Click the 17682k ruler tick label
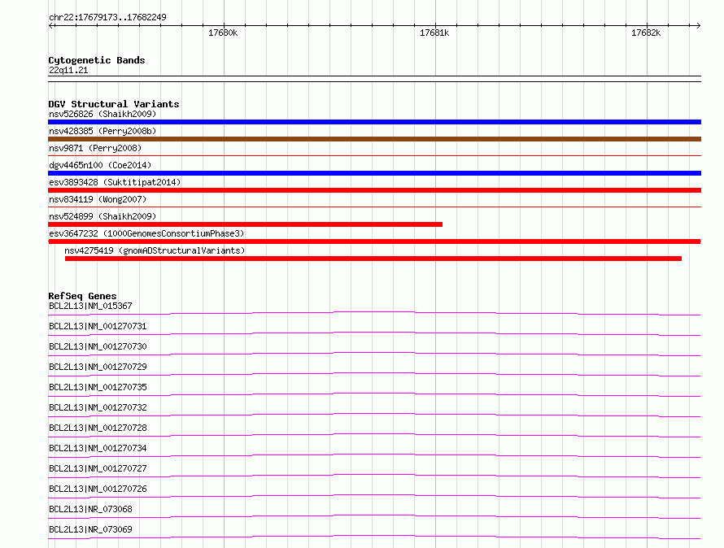724x548 pixels. pos(646,33)
